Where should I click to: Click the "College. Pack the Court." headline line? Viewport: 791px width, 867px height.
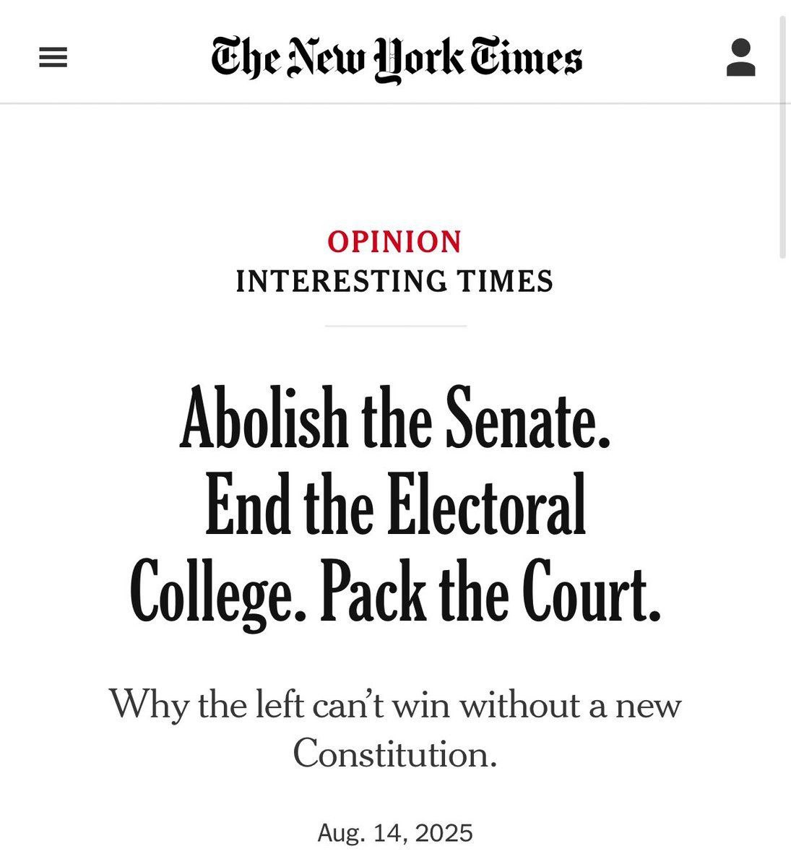[395, 592]
